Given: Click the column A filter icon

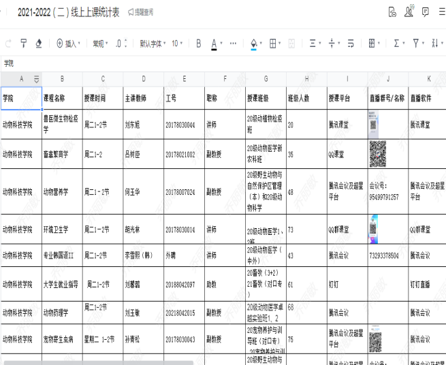Looking at the screenshot, I should click(37, 79).
